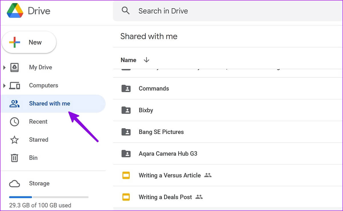343x211 pixels.
Task: Click the shared folder icon beside Bixby
Action: 126,110
